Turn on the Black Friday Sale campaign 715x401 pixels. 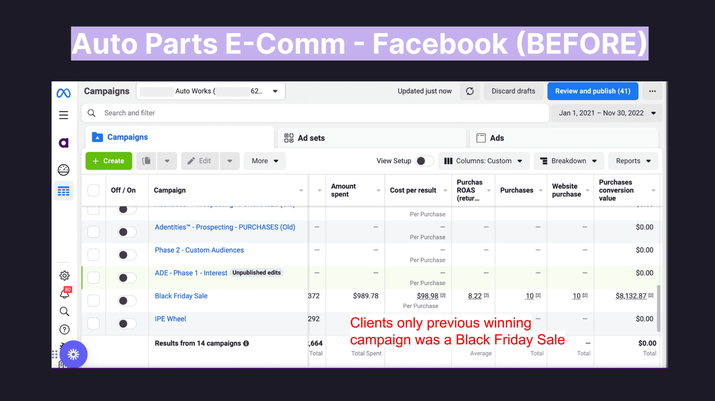click(127, 301)
